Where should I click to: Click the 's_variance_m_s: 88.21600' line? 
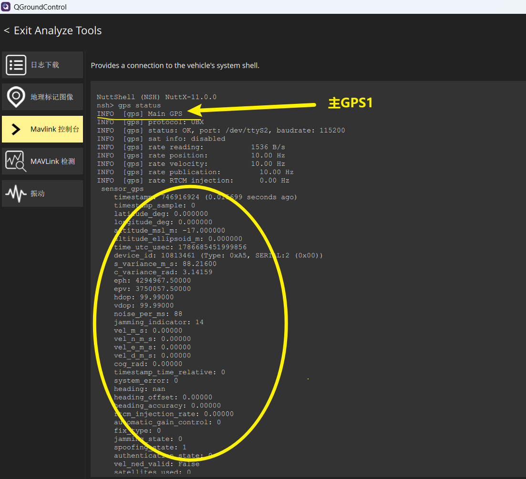(165, 264)
